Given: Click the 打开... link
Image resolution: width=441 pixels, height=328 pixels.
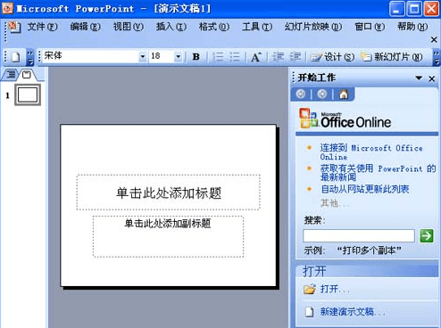Looking at the screenshot, I should click(x=335, y=289).
